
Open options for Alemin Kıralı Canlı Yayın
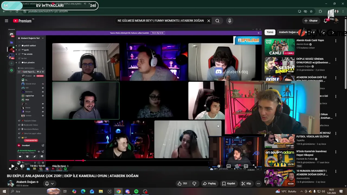pos(336,41)
